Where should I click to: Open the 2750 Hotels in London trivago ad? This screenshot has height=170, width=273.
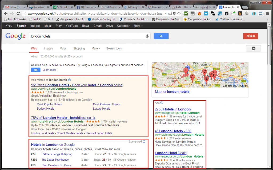[173, 109]
